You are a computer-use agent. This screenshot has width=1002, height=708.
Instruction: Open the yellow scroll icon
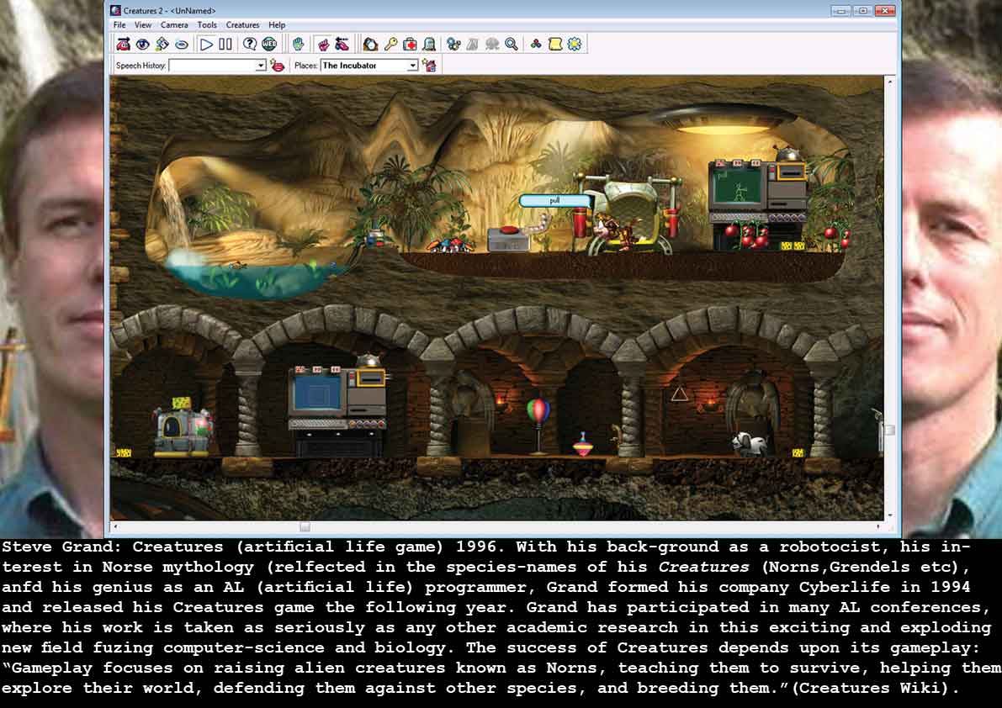pyautogui.click(x=555, y=45)
